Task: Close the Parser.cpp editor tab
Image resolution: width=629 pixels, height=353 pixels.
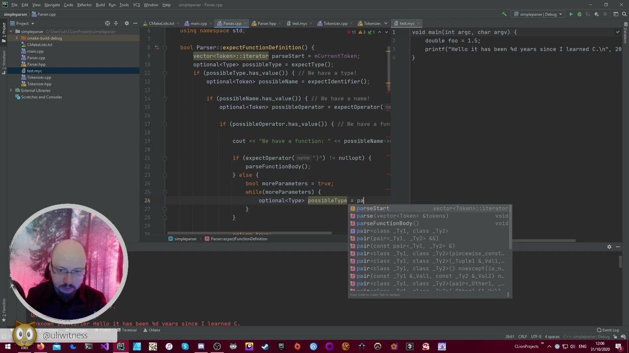Action: [x=245, y=24]
